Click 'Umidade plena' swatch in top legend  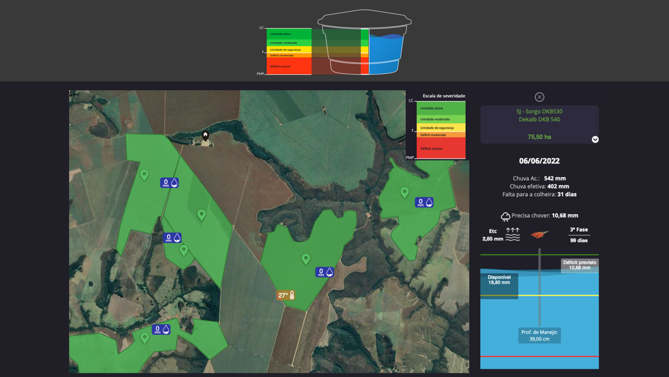tap(289, 34)
